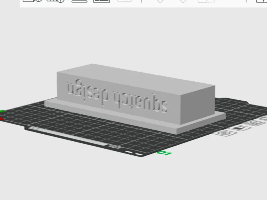Open plate settings via hexagon gear icon
This screenshot has width=267, height=200.
pos(224,133)
